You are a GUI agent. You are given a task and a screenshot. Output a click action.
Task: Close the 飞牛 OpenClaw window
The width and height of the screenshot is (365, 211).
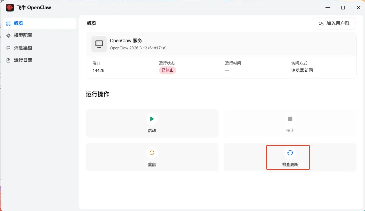coord(358,8)
